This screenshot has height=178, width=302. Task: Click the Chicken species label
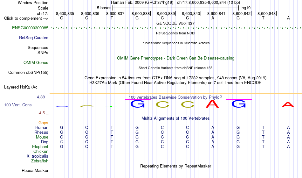41,152
